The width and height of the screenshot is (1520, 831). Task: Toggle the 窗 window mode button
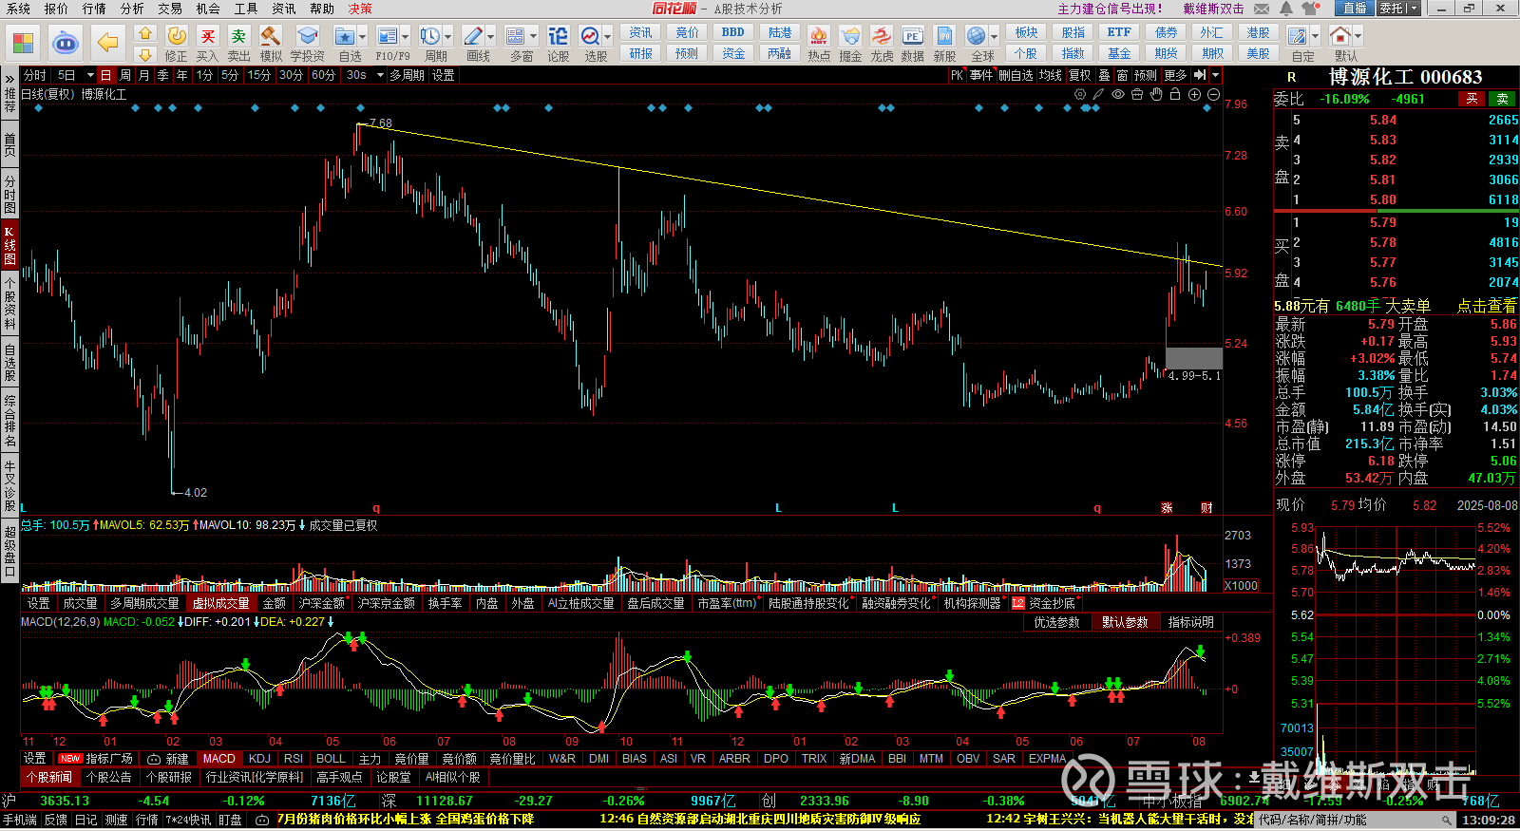(1122, 75)
